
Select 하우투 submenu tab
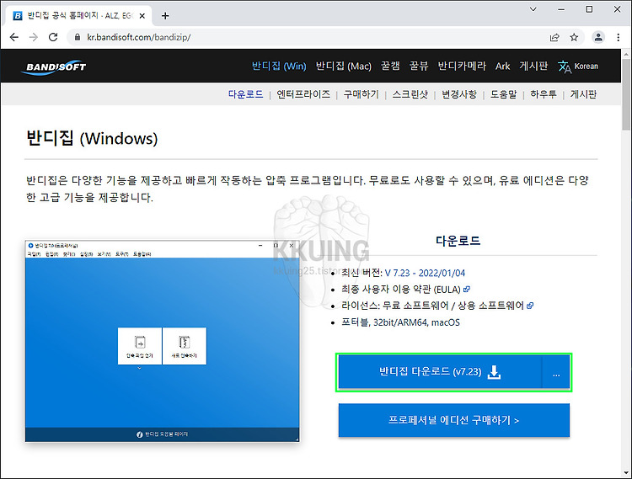544,94
